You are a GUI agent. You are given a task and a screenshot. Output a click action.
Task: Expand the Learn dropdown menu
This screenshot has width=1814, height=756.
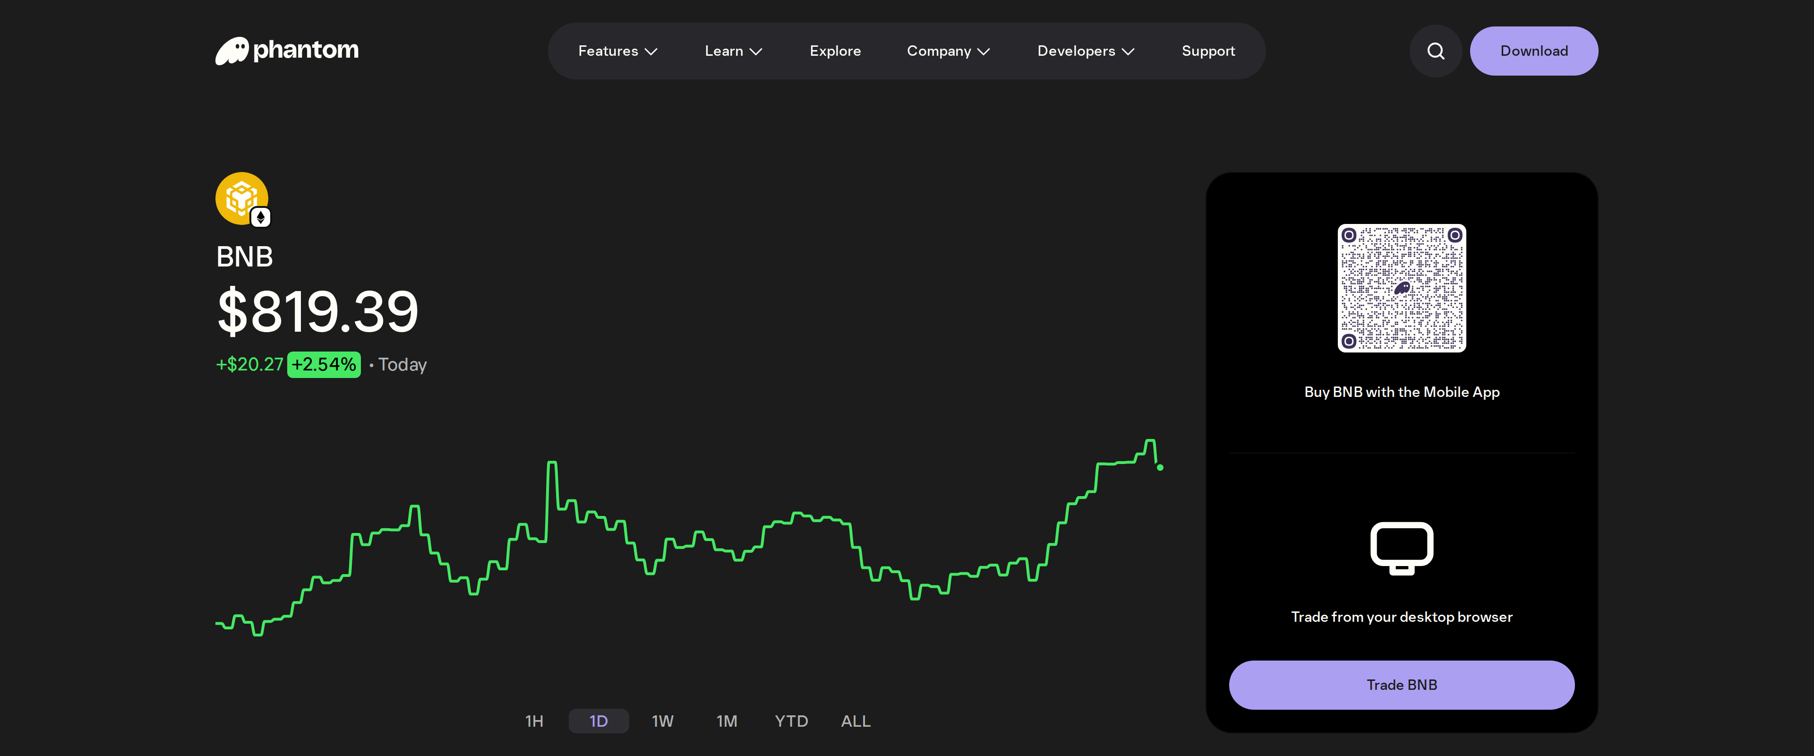[733, 51]
